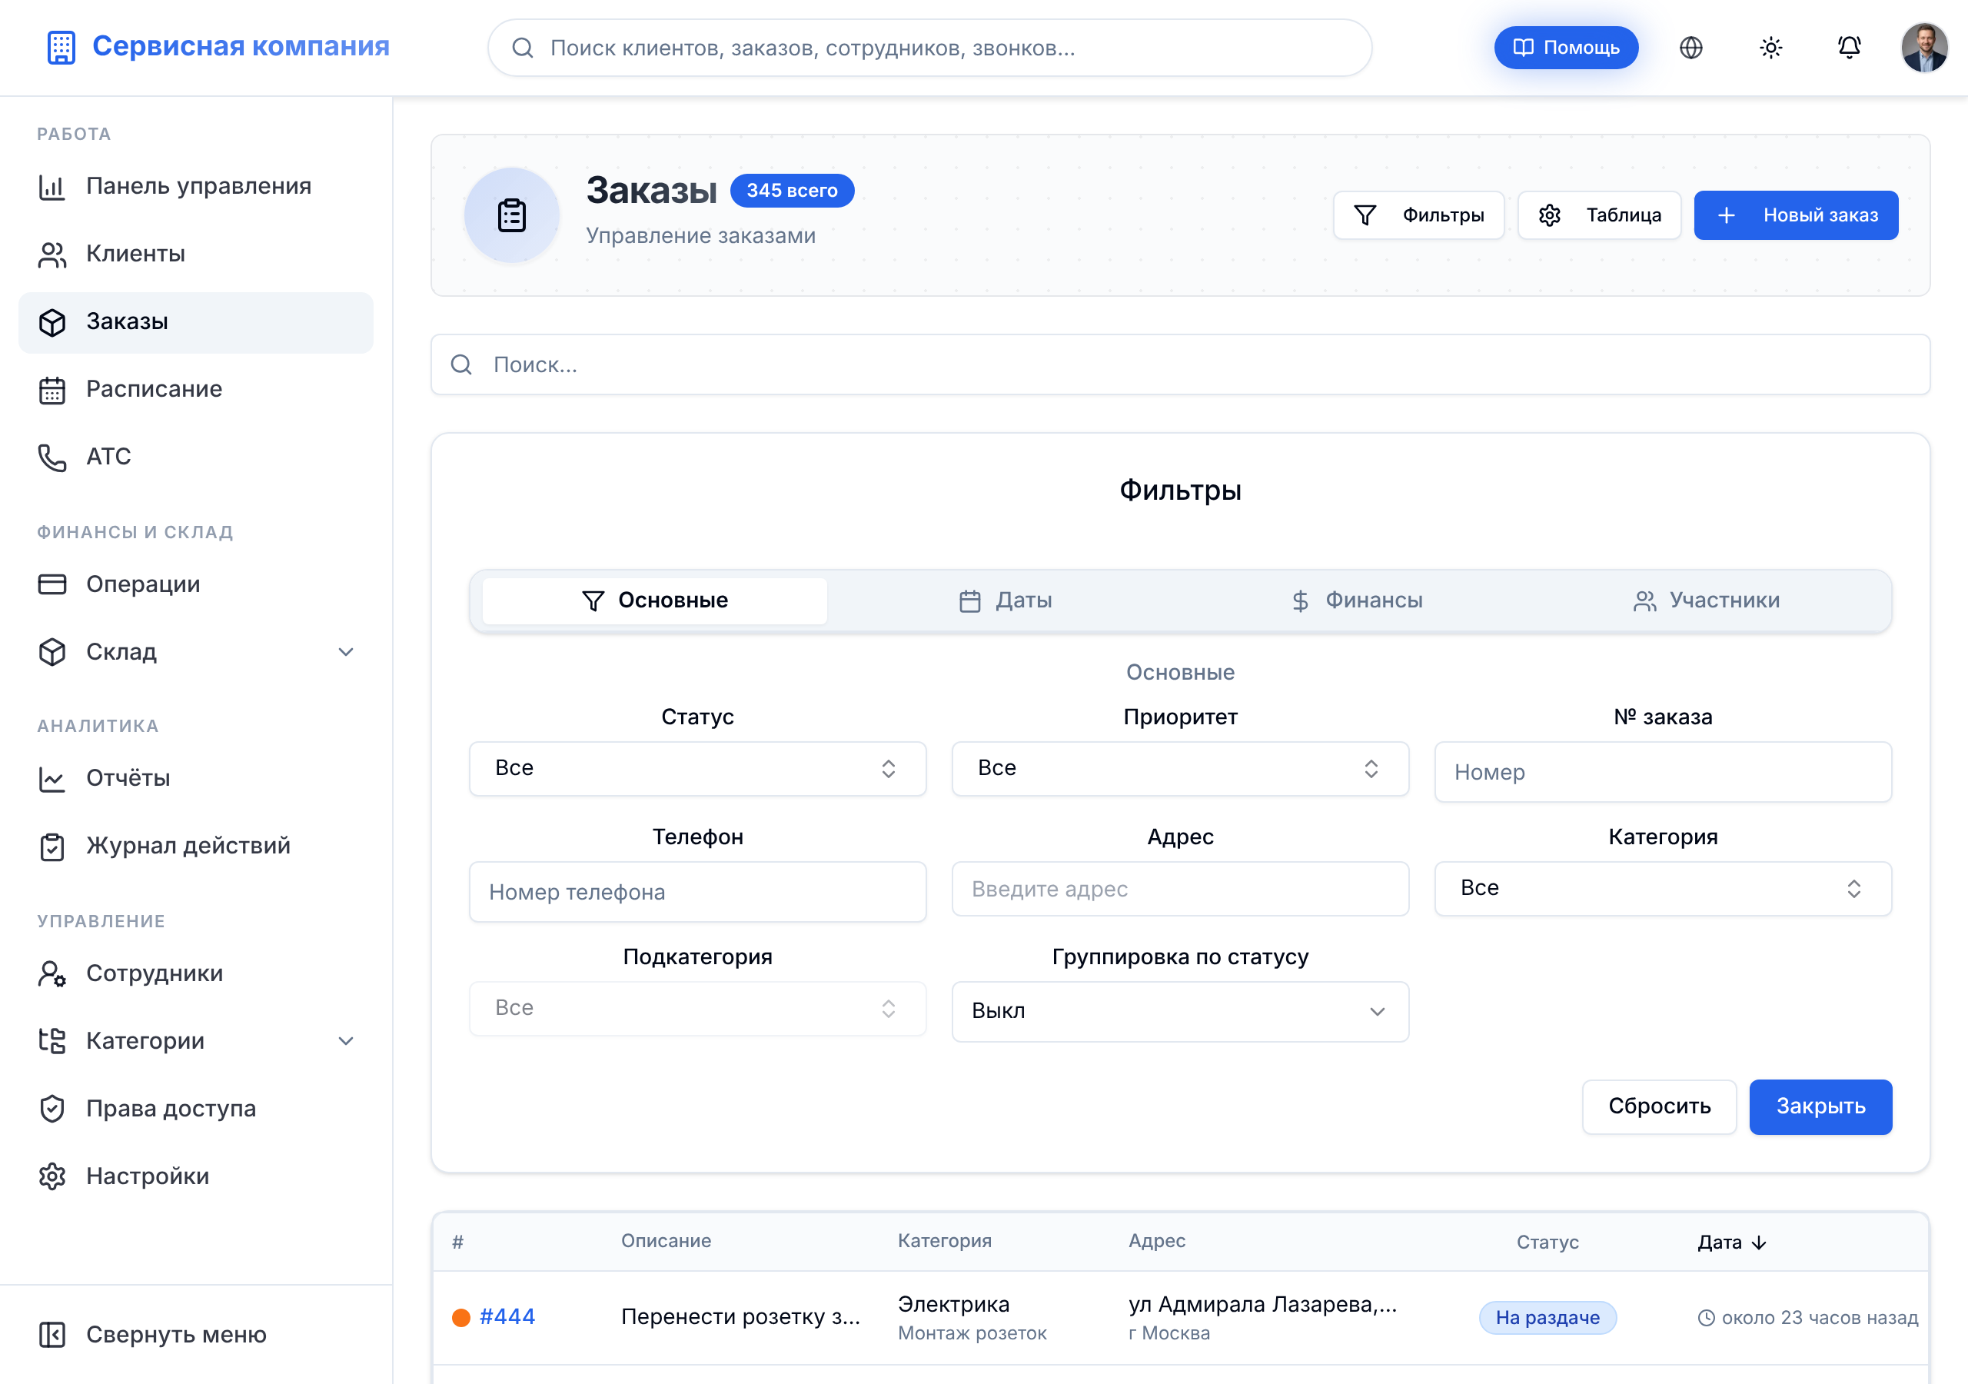Viewport: 1968px width, 1384px height.
Task: Click Закрыть to close filters
Action: [x=1820, y=1107]
